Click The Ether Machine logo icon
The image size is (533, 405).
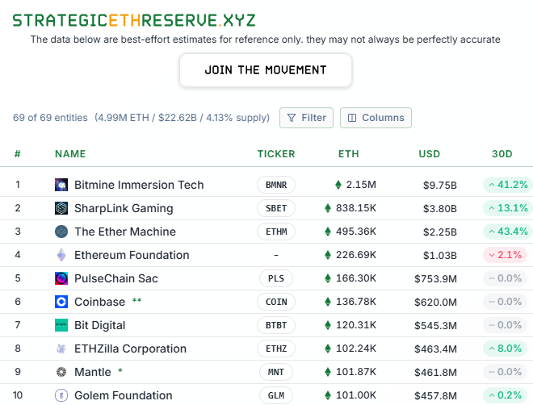coord(61,232)
